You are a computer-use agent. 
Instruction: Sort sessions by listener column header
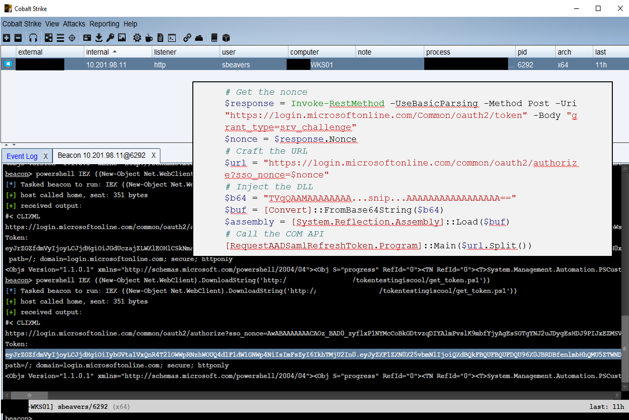coord(186,52)
